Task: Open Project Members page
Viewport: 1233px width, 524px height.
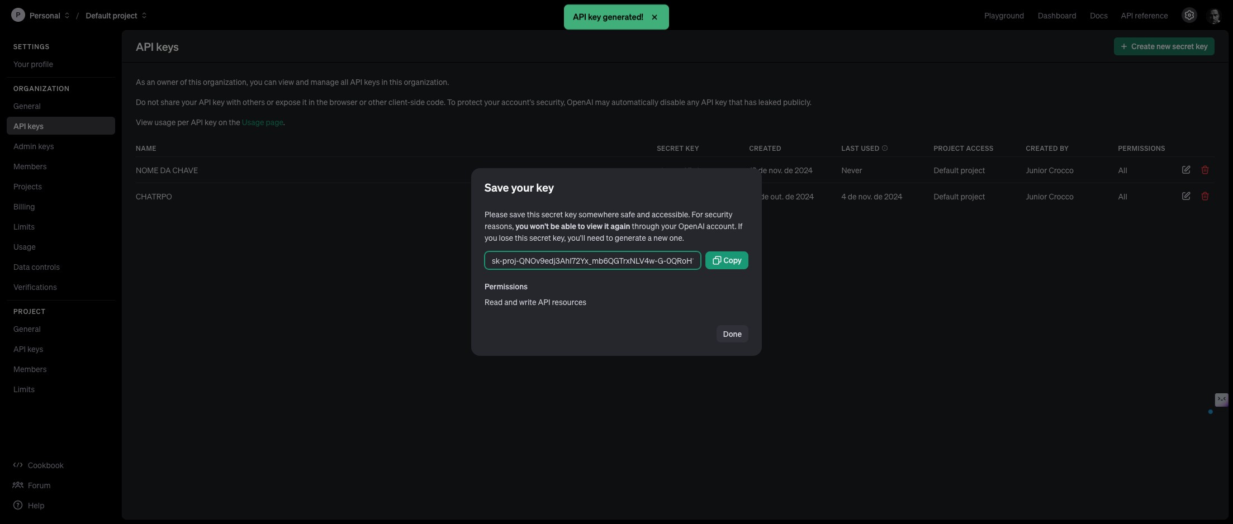Action: coord(61,369)
